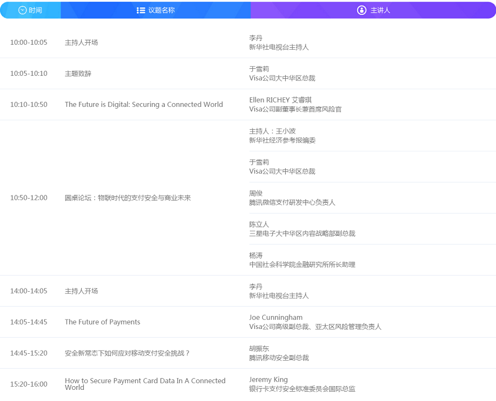Select panelist 周俊 from Tencent WeChat Pay
The width and height of the screenshot is (496, 401).
pos(256,193)
